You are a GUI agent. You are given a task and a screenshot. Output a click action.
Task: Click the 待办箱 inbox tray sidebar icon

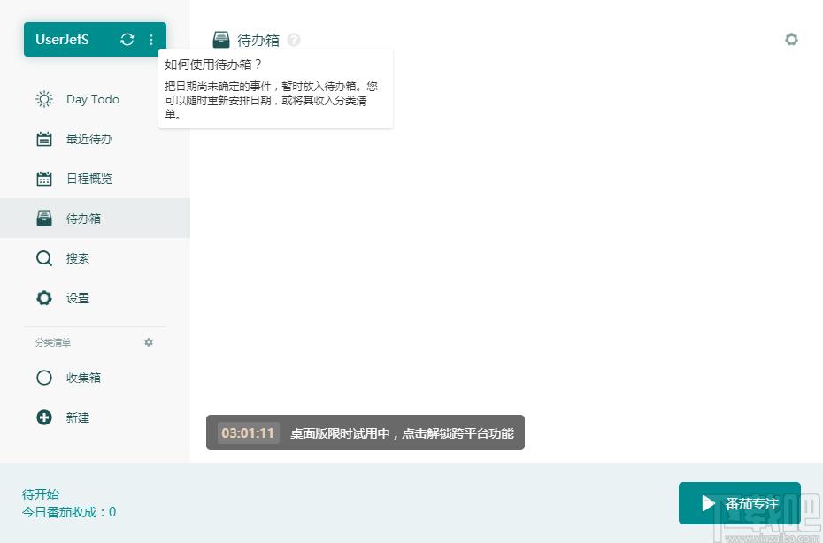click(x=44, y=218)
